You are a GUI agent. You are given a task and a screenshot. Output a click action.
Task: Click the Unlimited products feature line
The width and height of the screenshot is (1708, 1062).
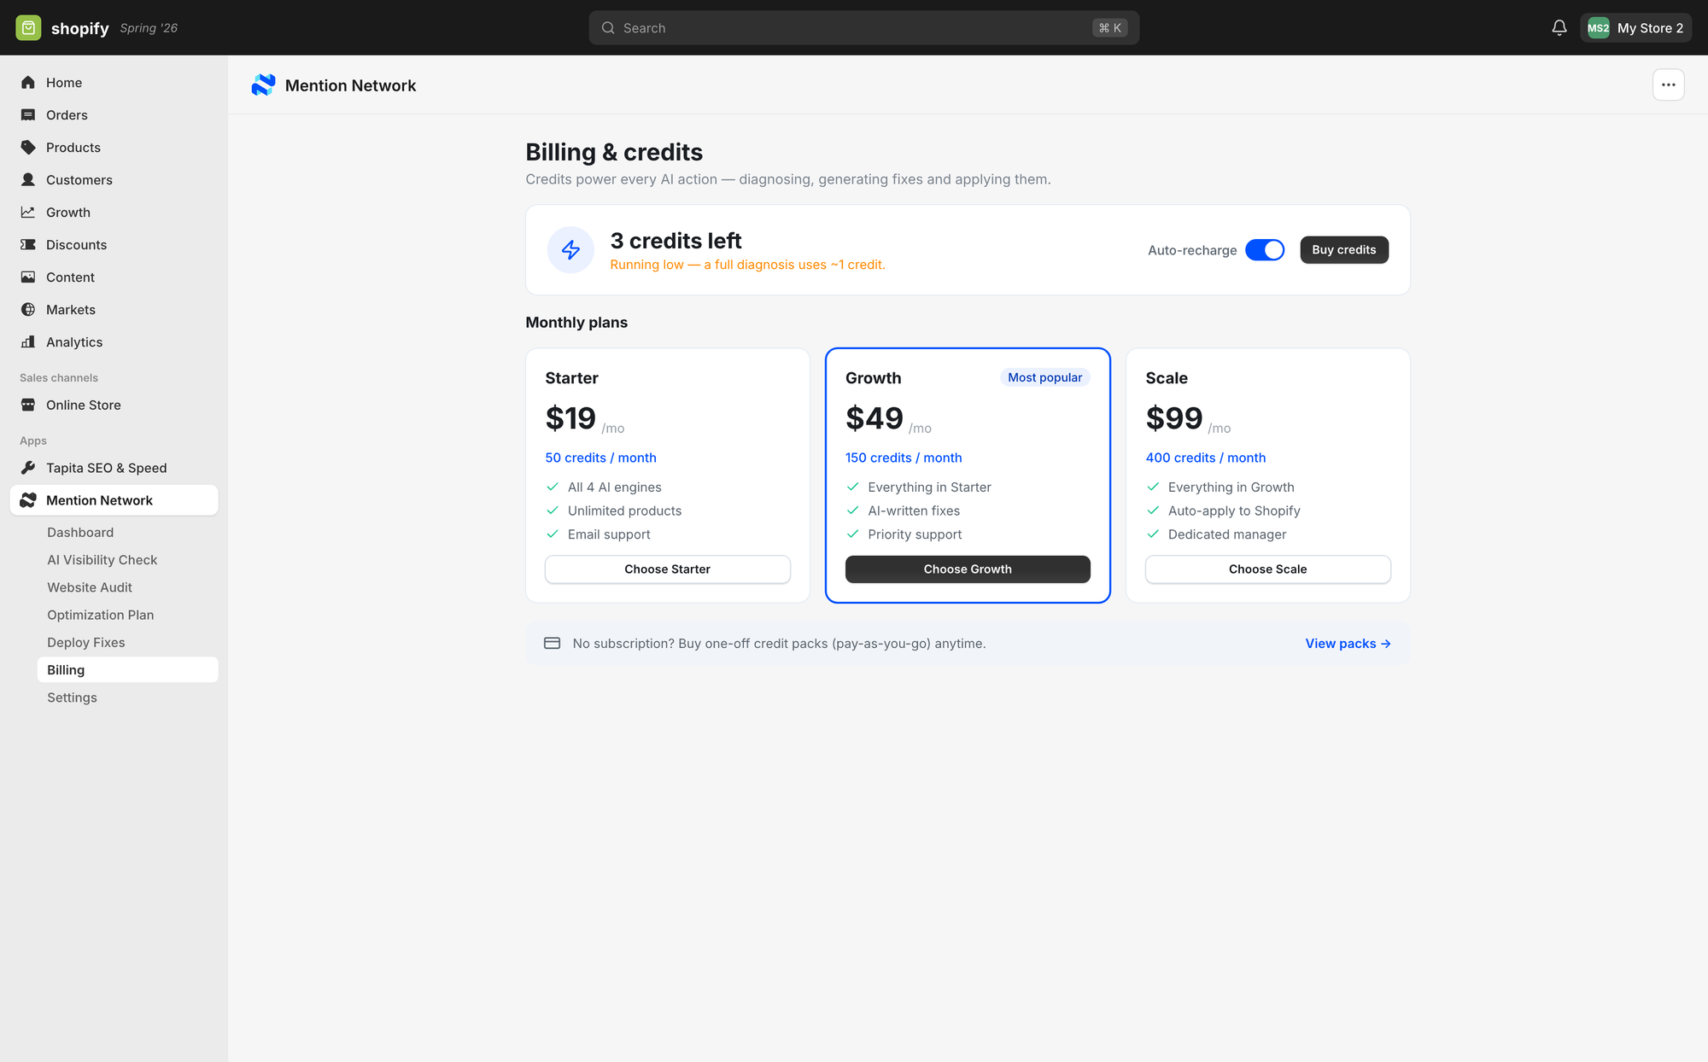tap(624, 511)
